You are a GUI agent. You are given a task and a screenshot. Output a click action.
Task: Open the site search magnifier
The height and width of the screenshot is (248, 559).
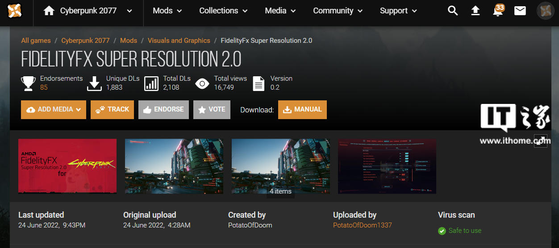point(453,11)
